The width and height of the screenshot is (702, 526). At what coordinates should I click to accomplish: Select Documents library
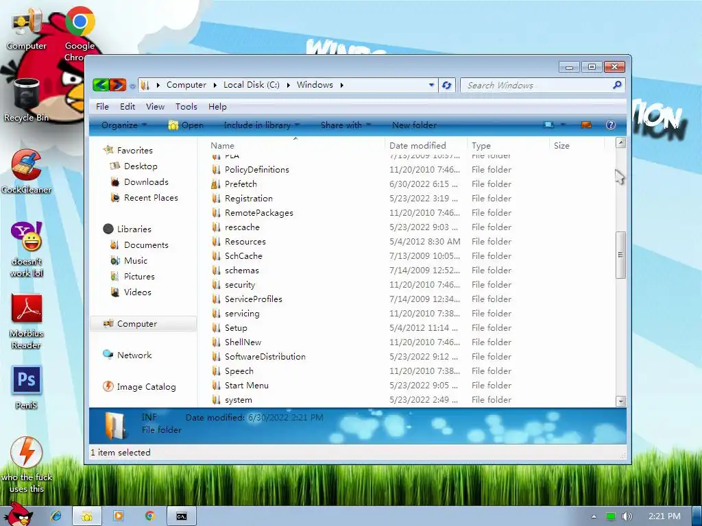coord(146,245)
